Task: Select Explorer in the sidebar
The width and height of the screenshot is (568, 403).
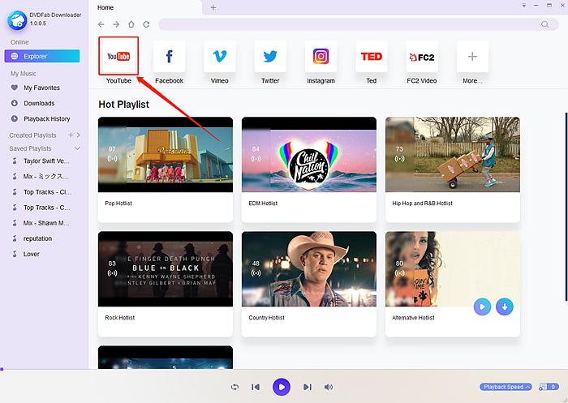Action: coord(42,56)
